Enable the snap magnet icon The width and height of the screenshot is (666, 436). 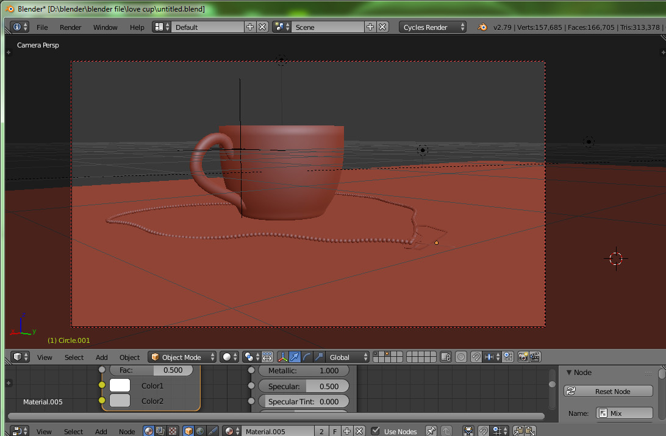(x=476, y=357)
